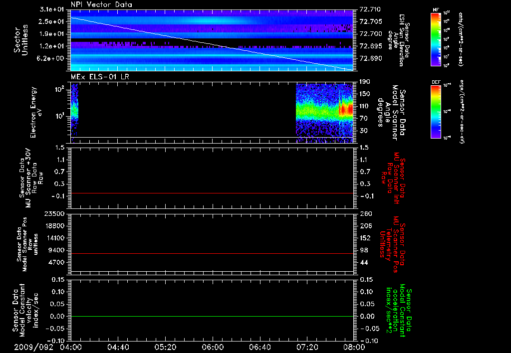511x353 pixels.
Task: Click the 72.710 right axis tick value
Action: 370,9
